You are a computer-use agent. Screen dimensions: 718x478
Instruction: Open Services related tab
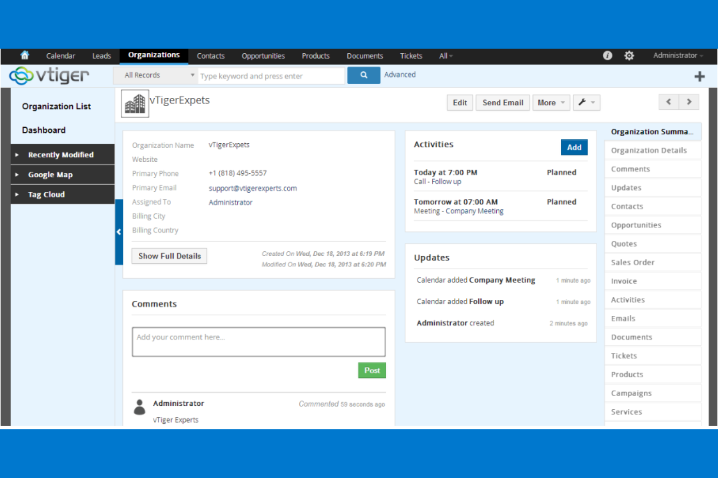(x=653, y=412)
